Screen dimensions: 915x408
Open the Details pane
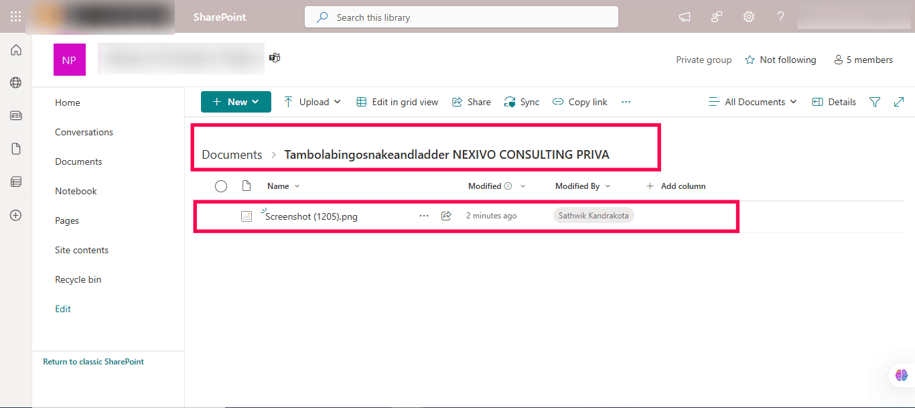point(834,102)
